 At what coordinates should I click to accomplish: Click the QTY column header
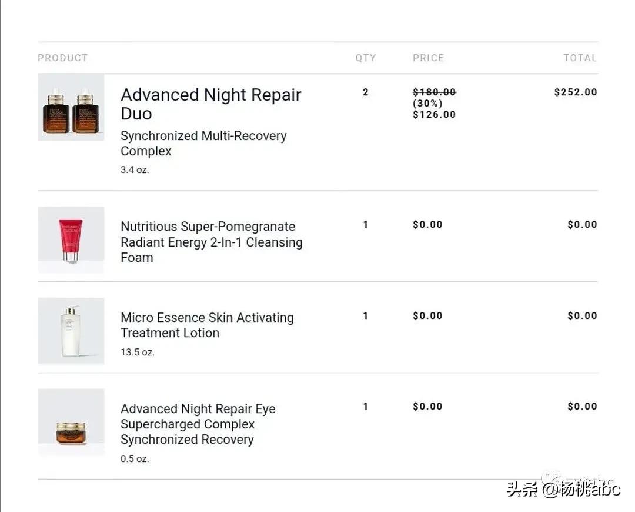(x=365, y=58)
